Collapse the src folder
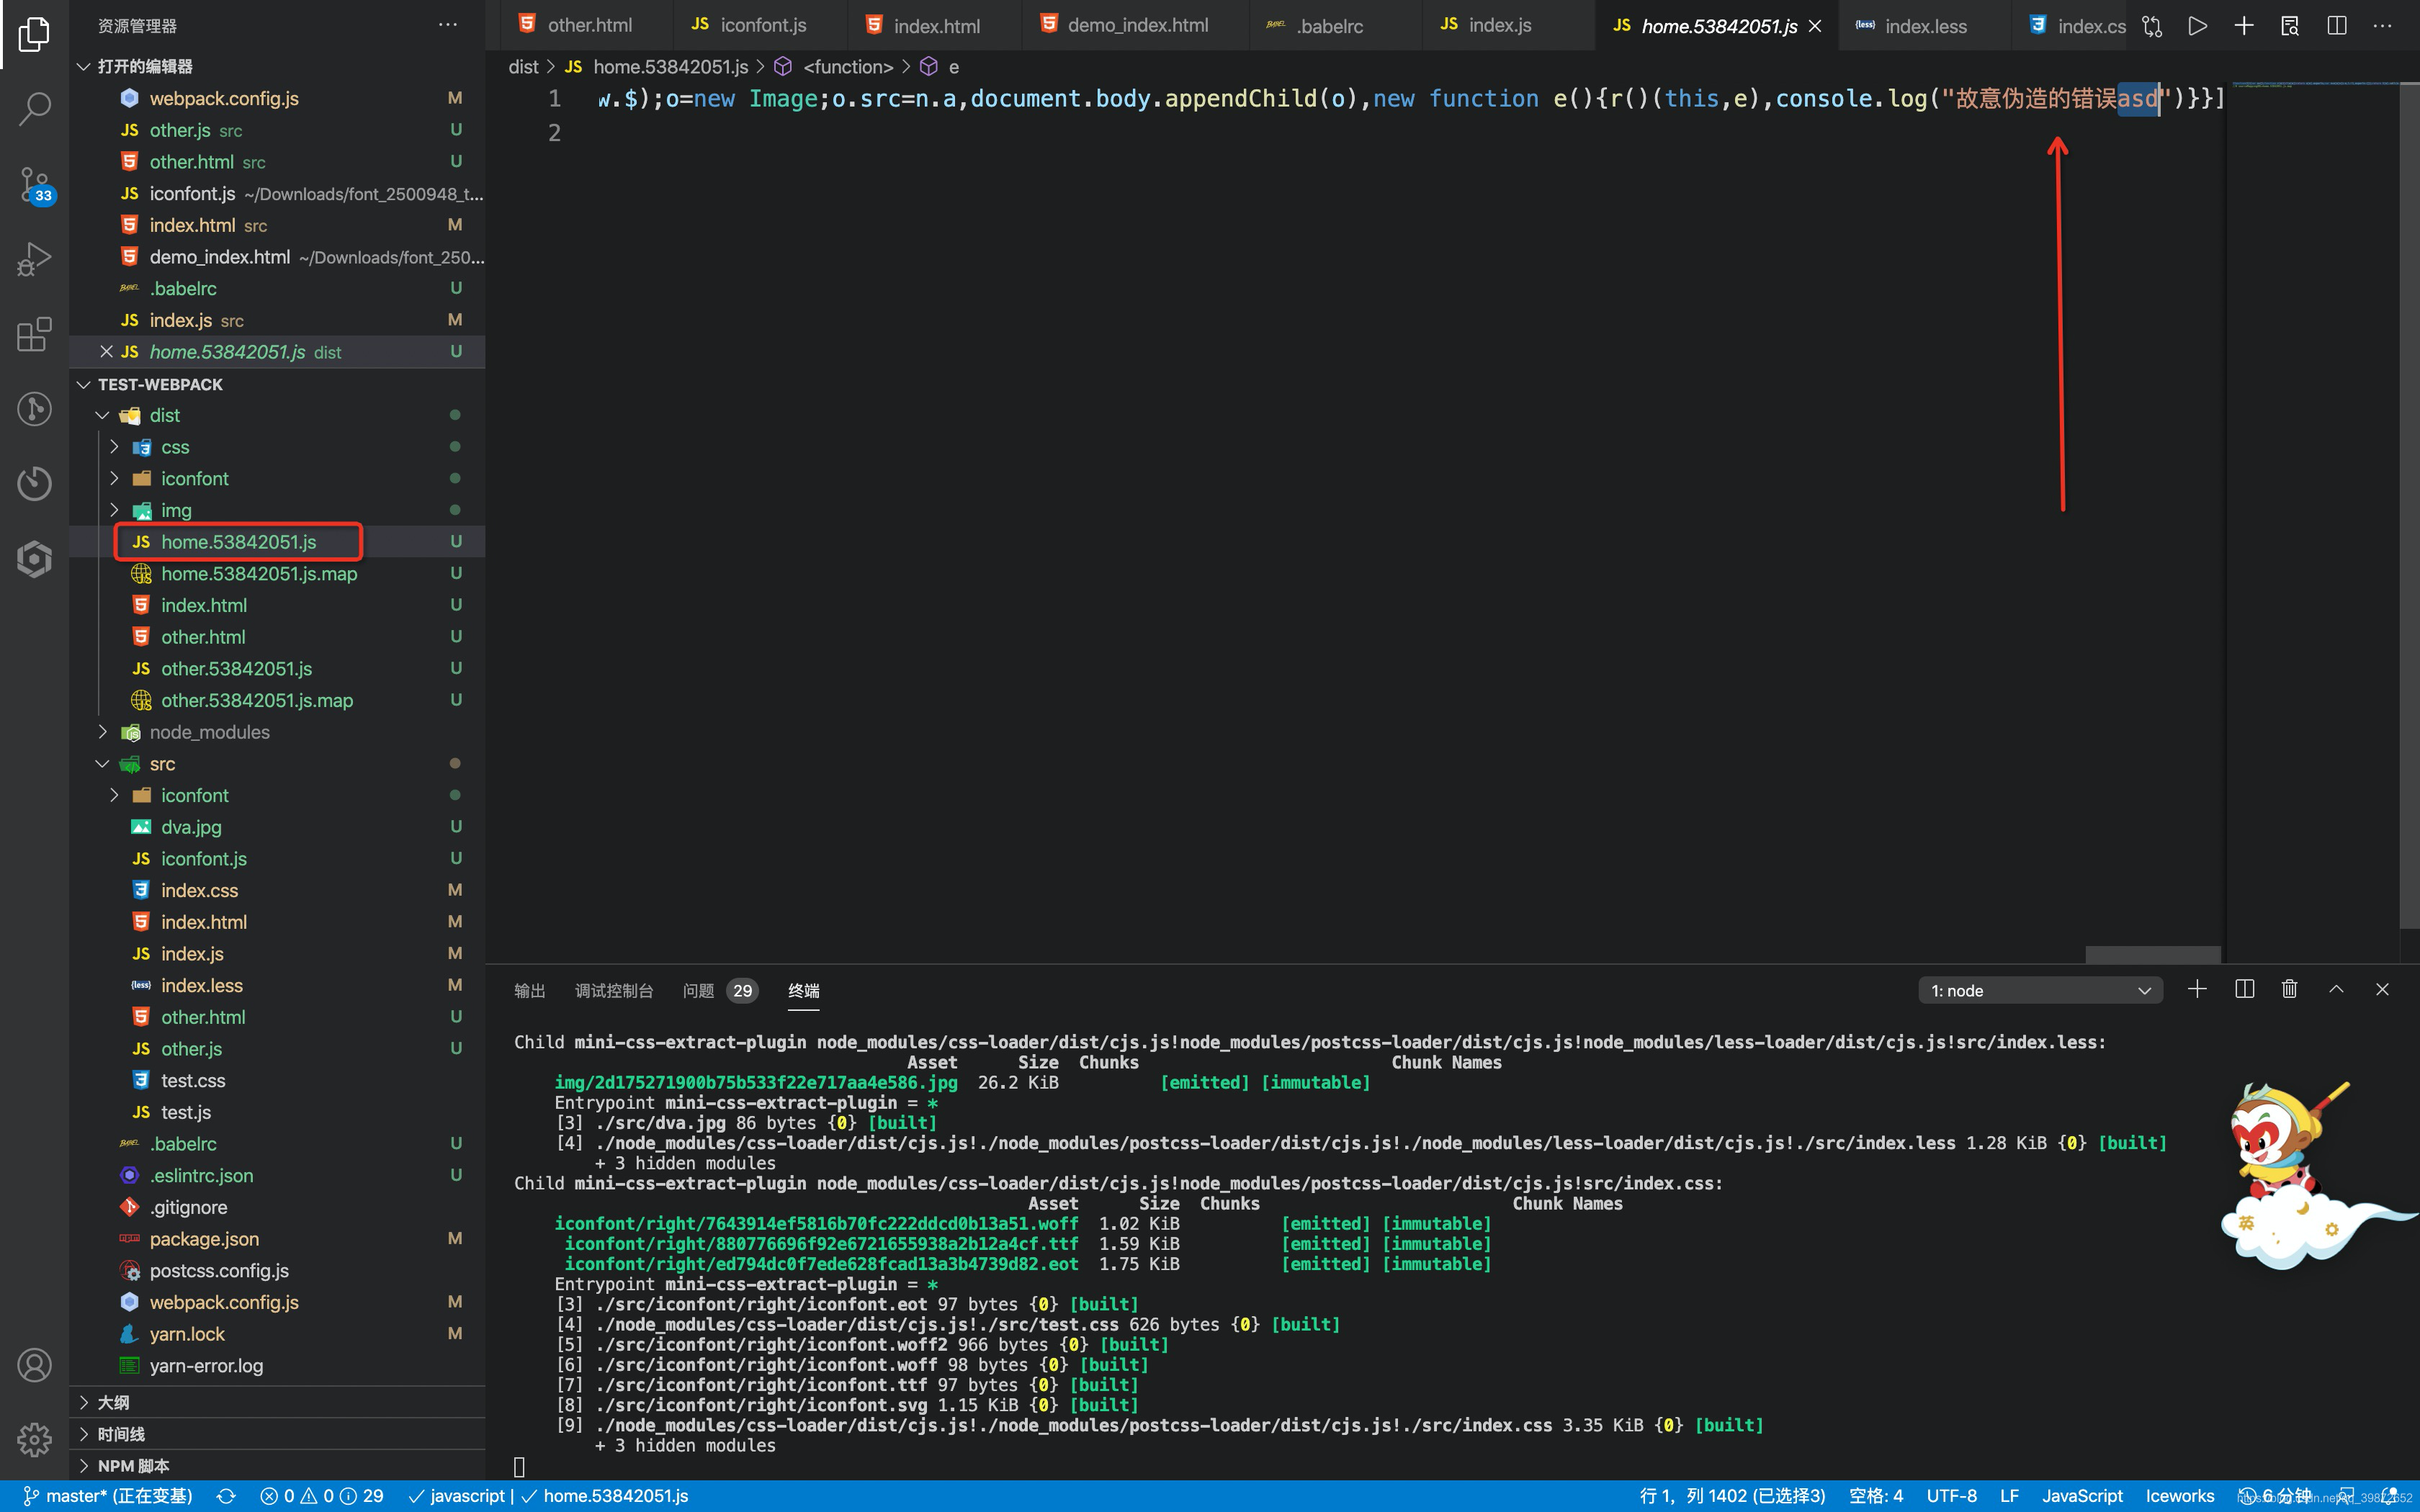This screenshot has width=2420, height=1512. coord(102,764)
